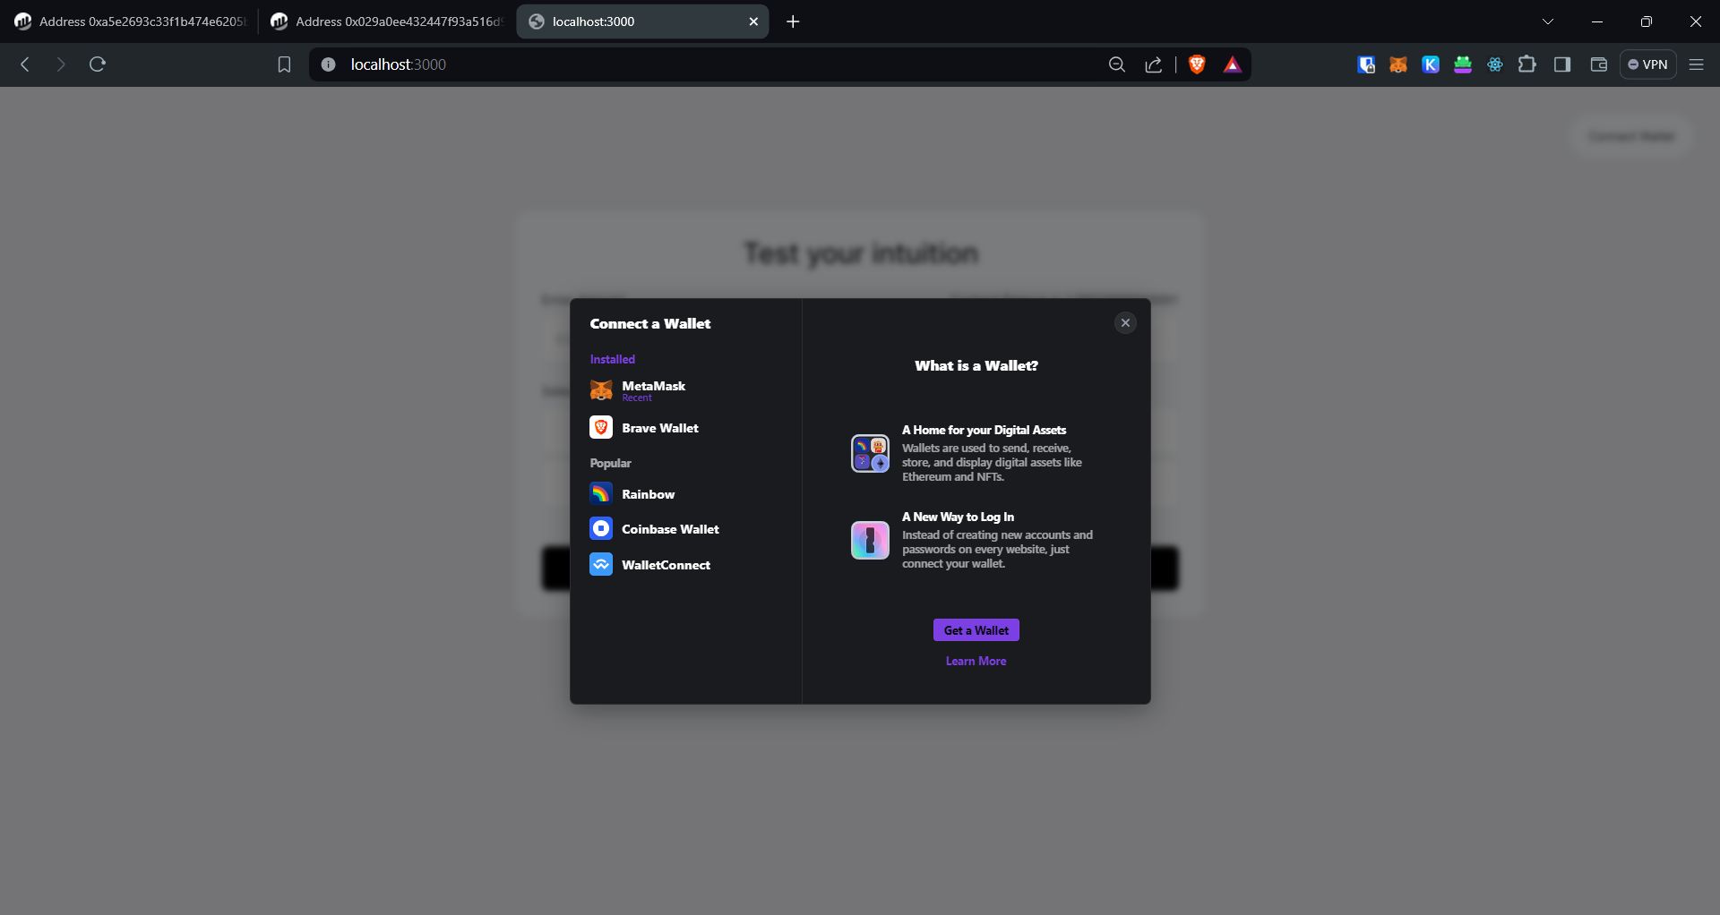Screen dimensions: 1720x915
Task: Click the "Popular" section label
Action: pyautogui.click(x=610, y=463)
